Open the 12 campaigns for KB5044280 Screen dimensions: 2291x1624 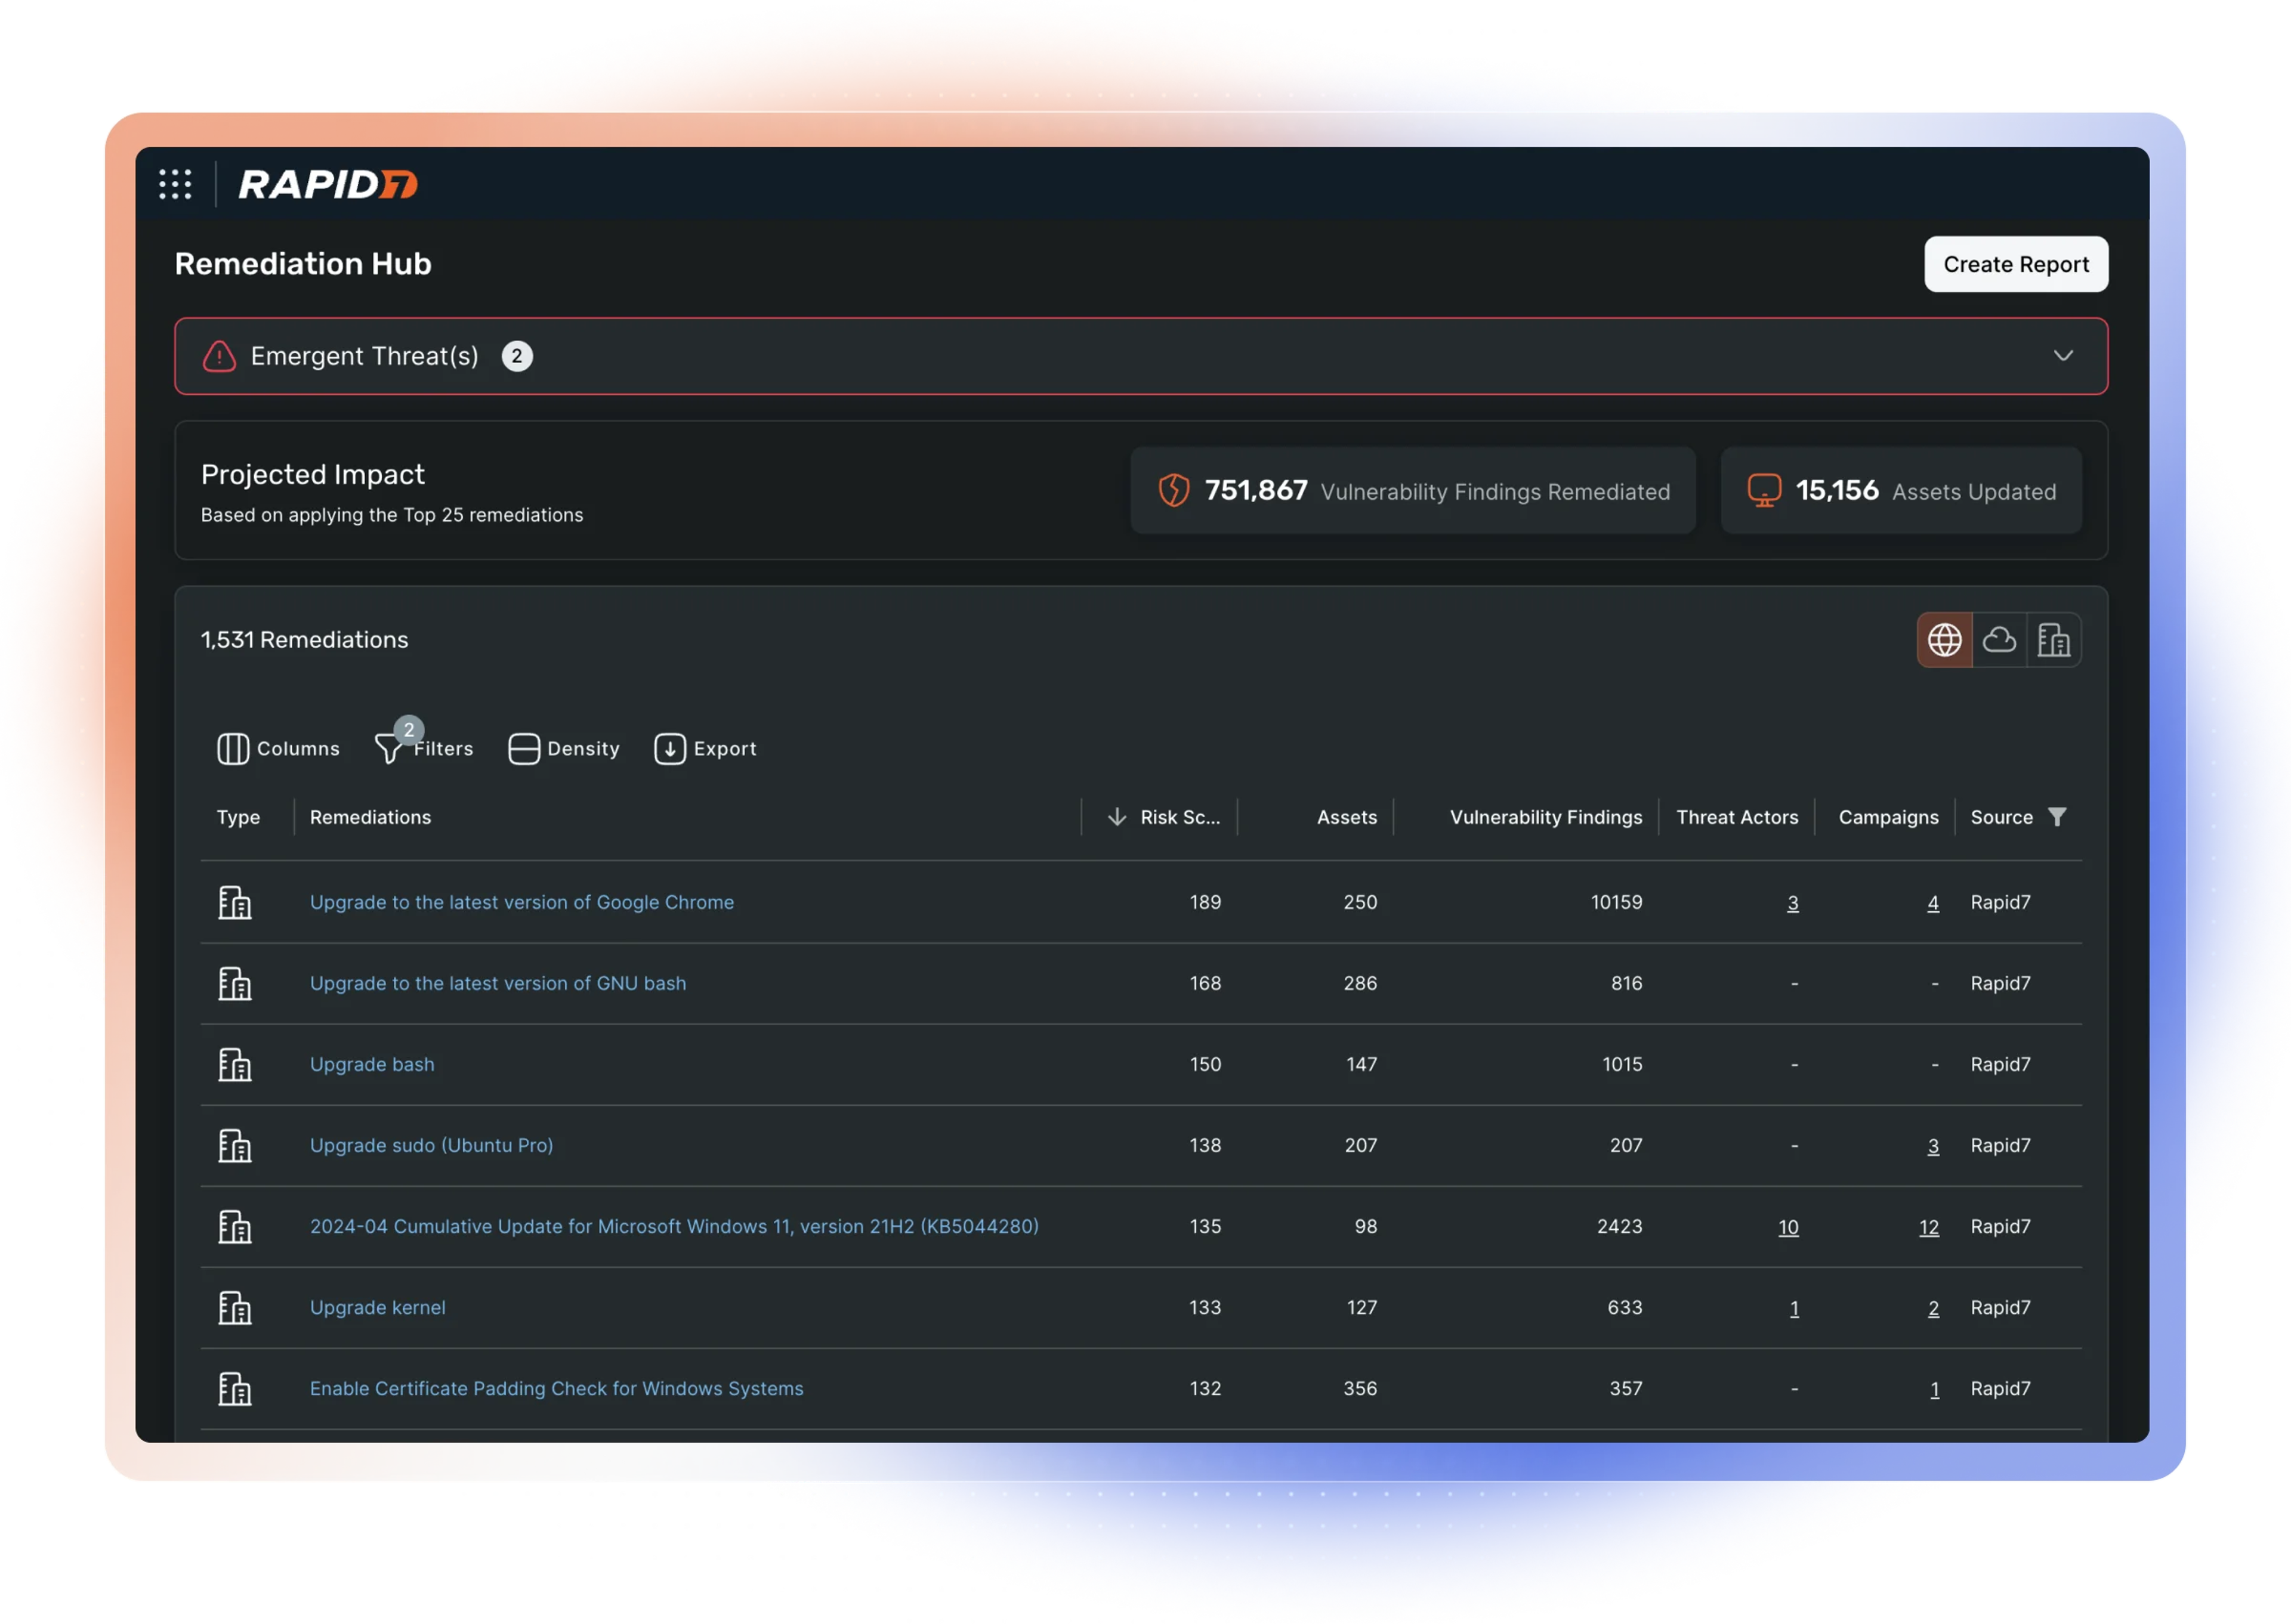1928,1227
